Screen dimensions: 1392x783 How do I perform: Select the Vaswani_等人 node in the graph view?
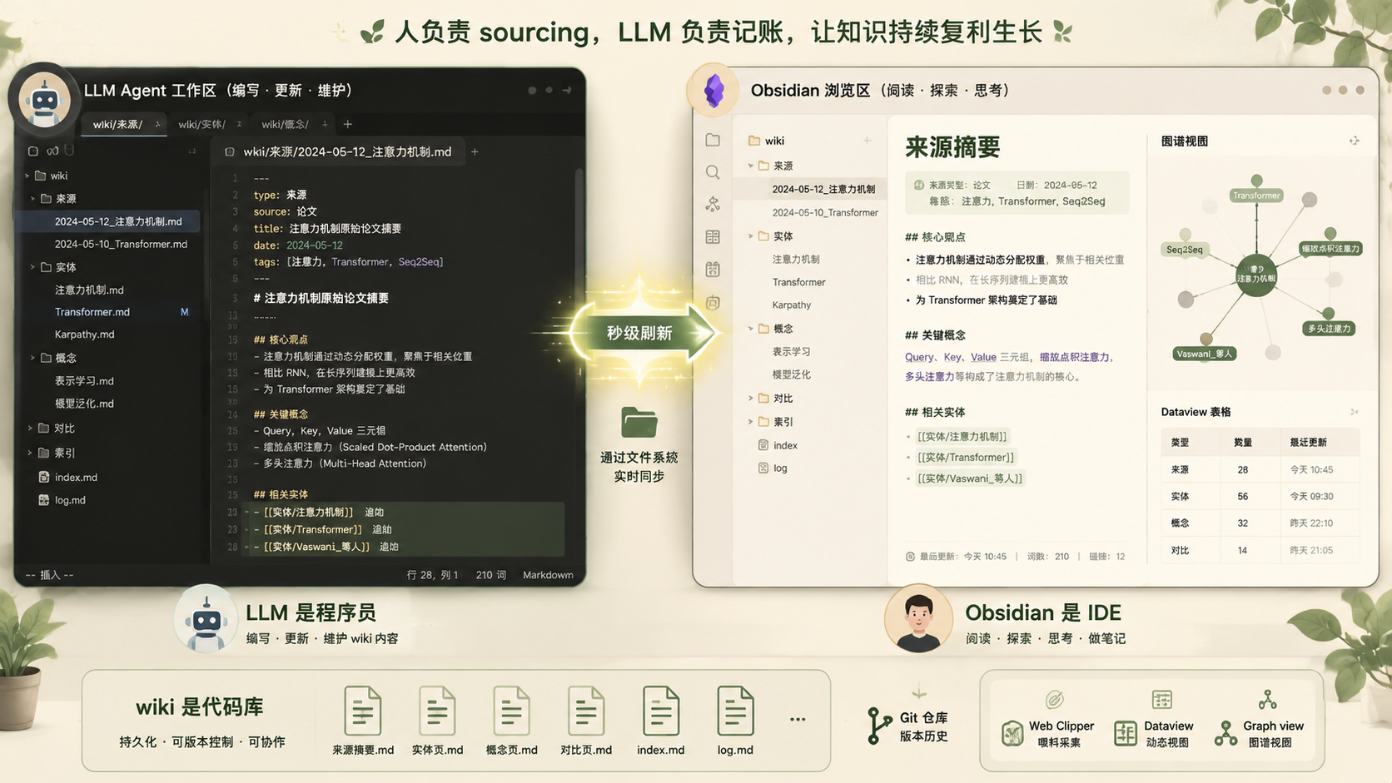click(1204, 354)
